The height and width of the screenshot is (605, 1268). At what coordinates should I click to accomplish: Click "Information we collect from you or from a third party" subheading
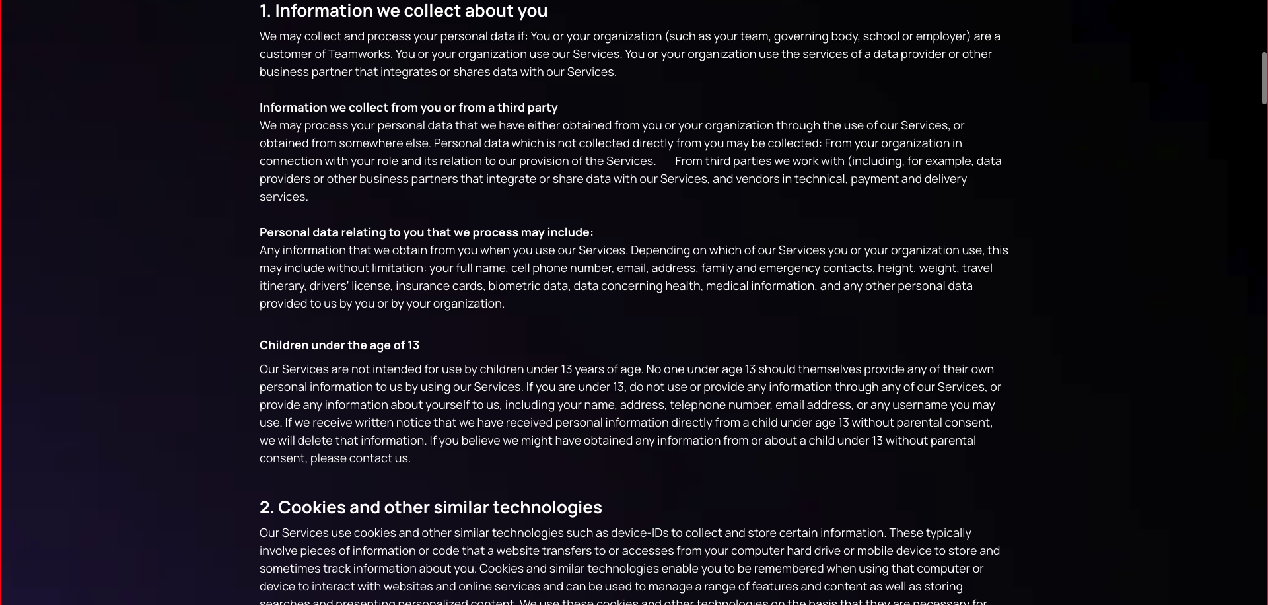(x=408, y=108)
